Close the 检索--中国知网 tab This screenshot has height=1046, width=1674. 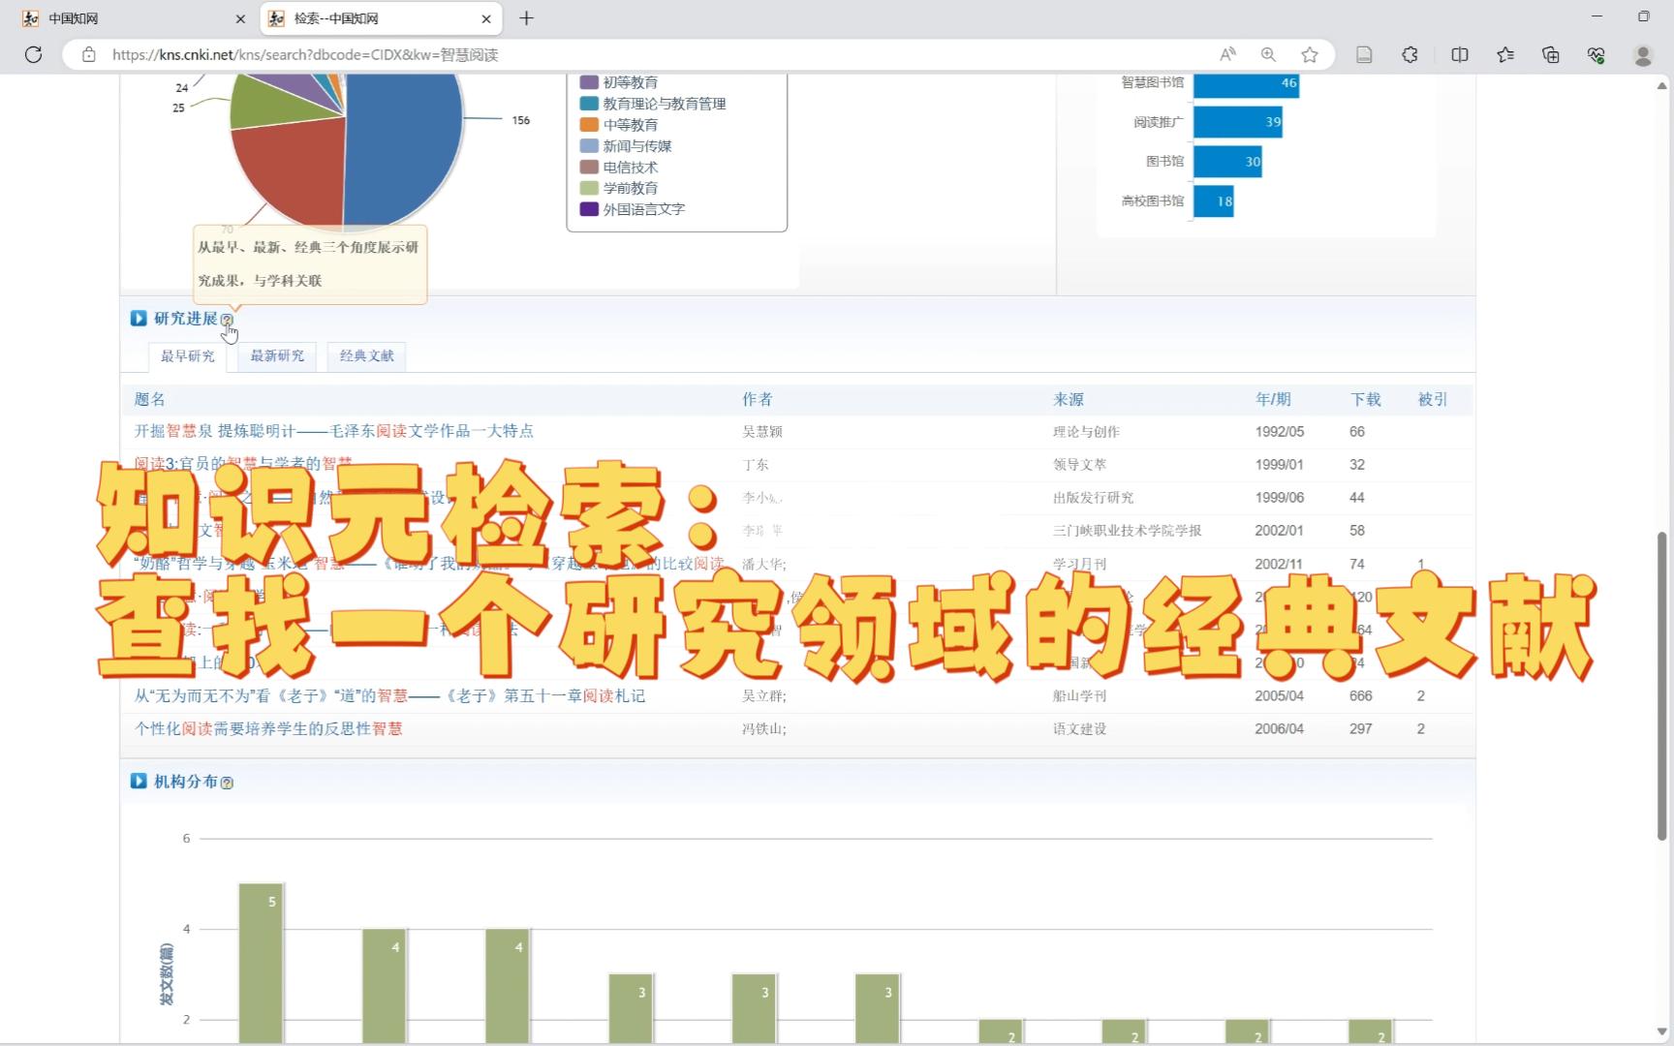(486, 18)
